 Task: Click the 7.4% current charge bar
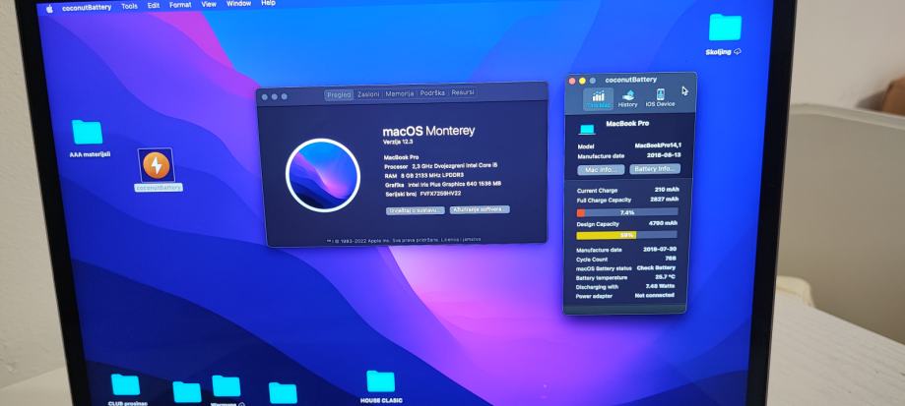[x=627, y=212]
